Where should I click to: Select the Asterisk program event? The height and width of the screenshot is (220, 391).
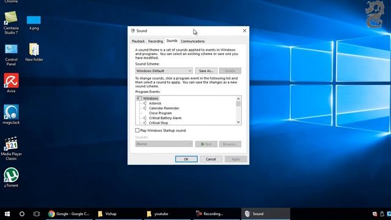[155, 103]
